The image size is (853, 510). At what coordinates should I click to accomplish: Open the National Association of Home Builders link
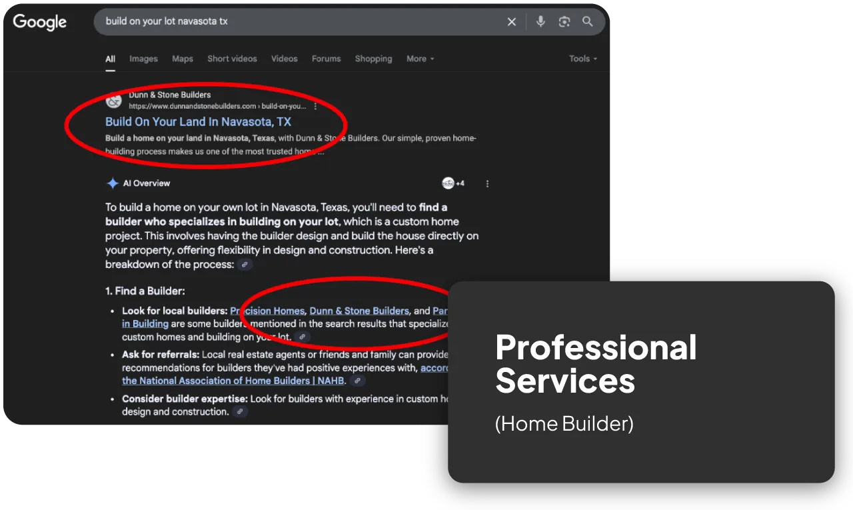click(x=233, y=381)
